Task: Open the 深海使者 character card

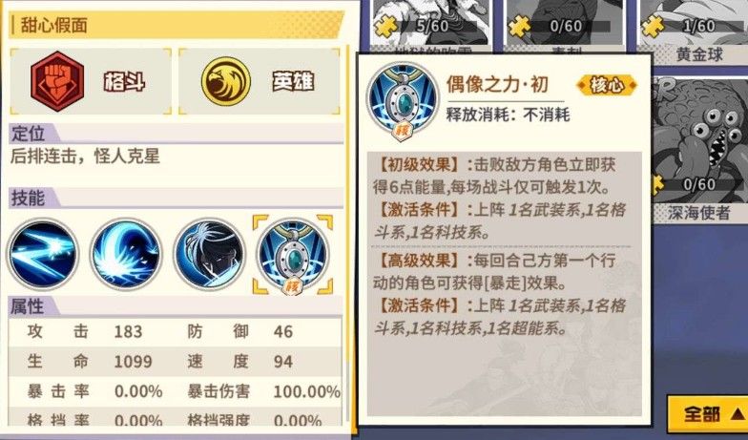Action: click(x=700, y=153)
